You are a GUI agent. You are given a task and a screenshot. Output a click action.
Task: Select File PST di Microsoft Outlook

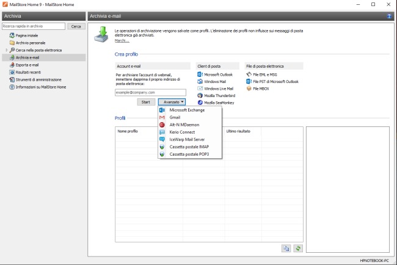tap(275, 82)
